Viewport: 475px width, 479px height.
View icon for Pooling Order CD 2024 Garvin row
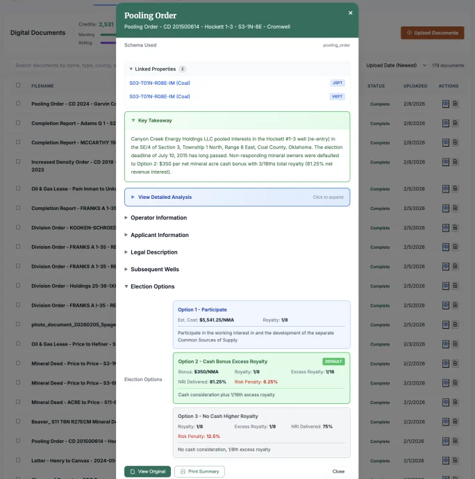click(446, 104)
